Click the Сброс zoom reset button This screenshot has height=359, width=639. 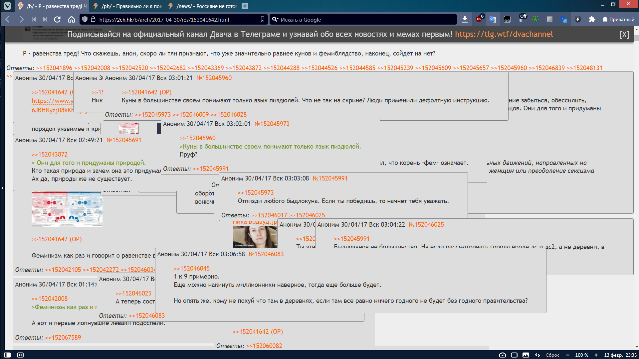(x=552, y=355)
